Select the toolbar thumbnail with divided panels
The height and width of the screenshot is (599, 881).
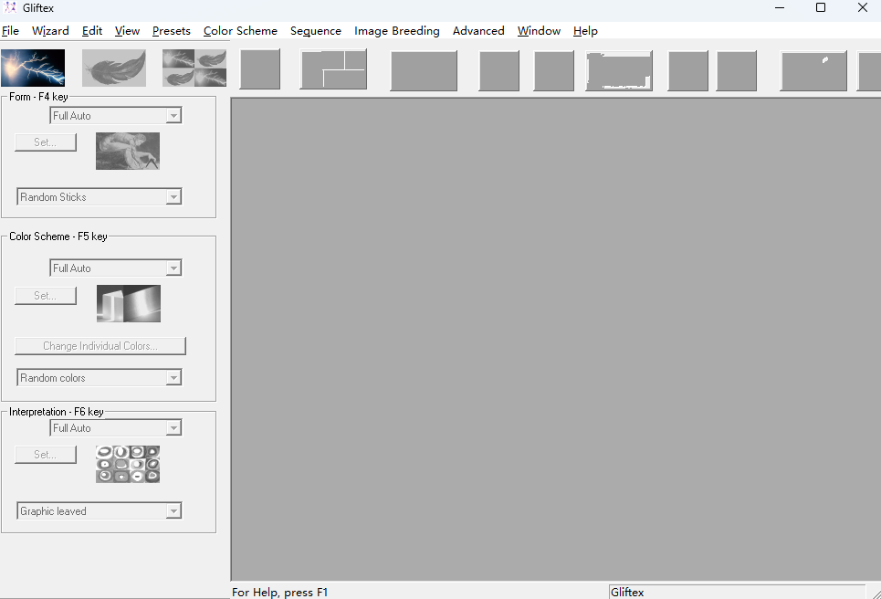click(333, 70)
